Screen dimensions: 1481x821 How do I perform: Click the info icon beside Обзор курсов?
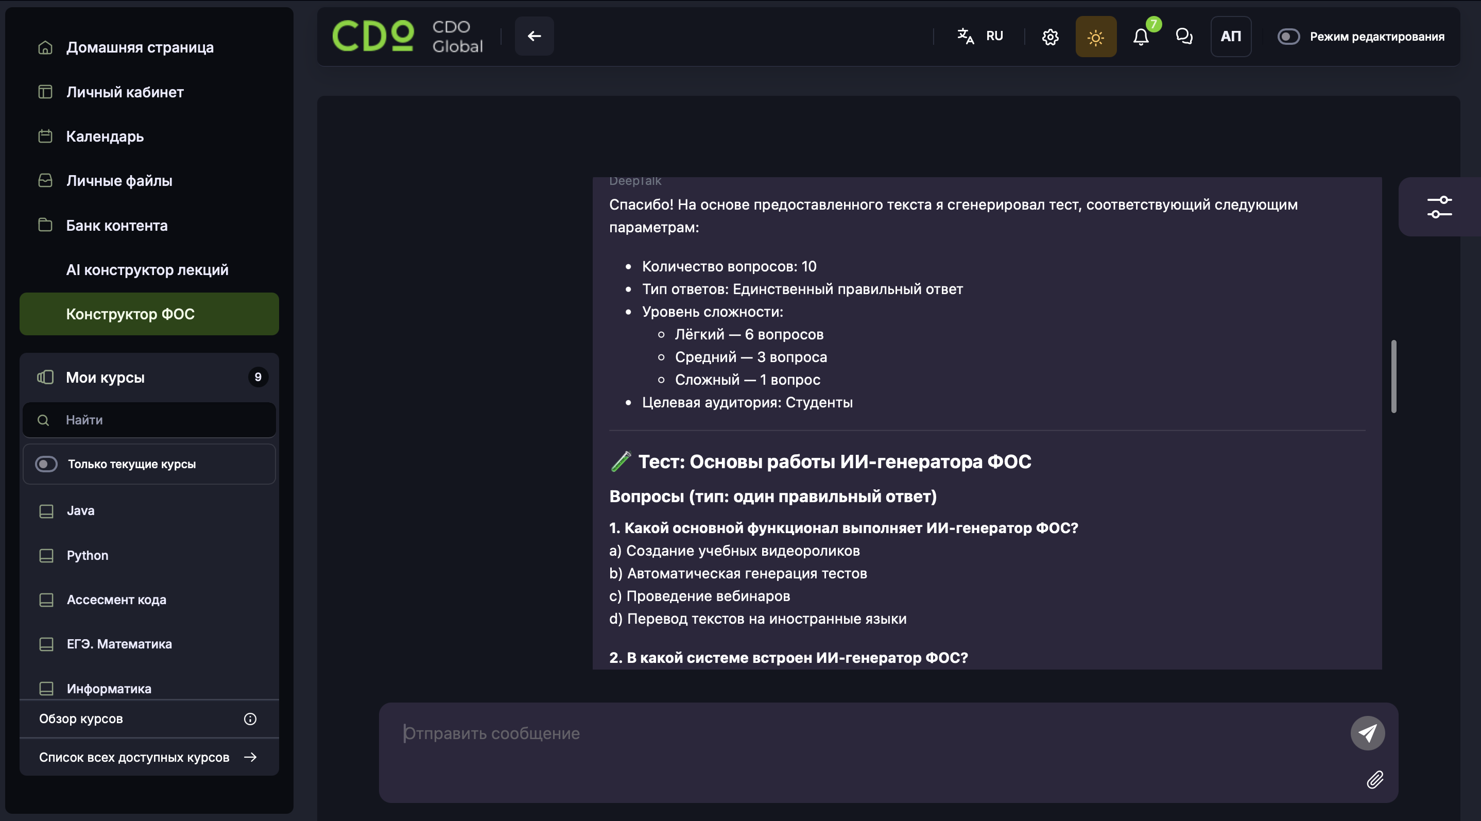(250, 719)
